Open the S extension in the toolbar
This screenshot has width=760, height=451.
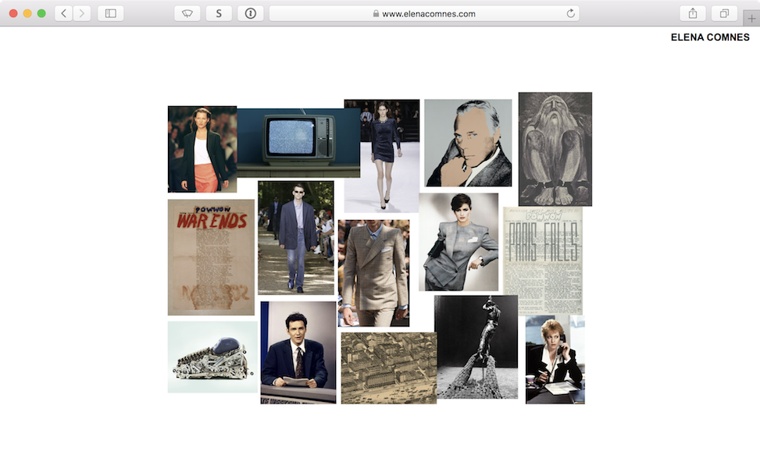[x=218, y=12]
